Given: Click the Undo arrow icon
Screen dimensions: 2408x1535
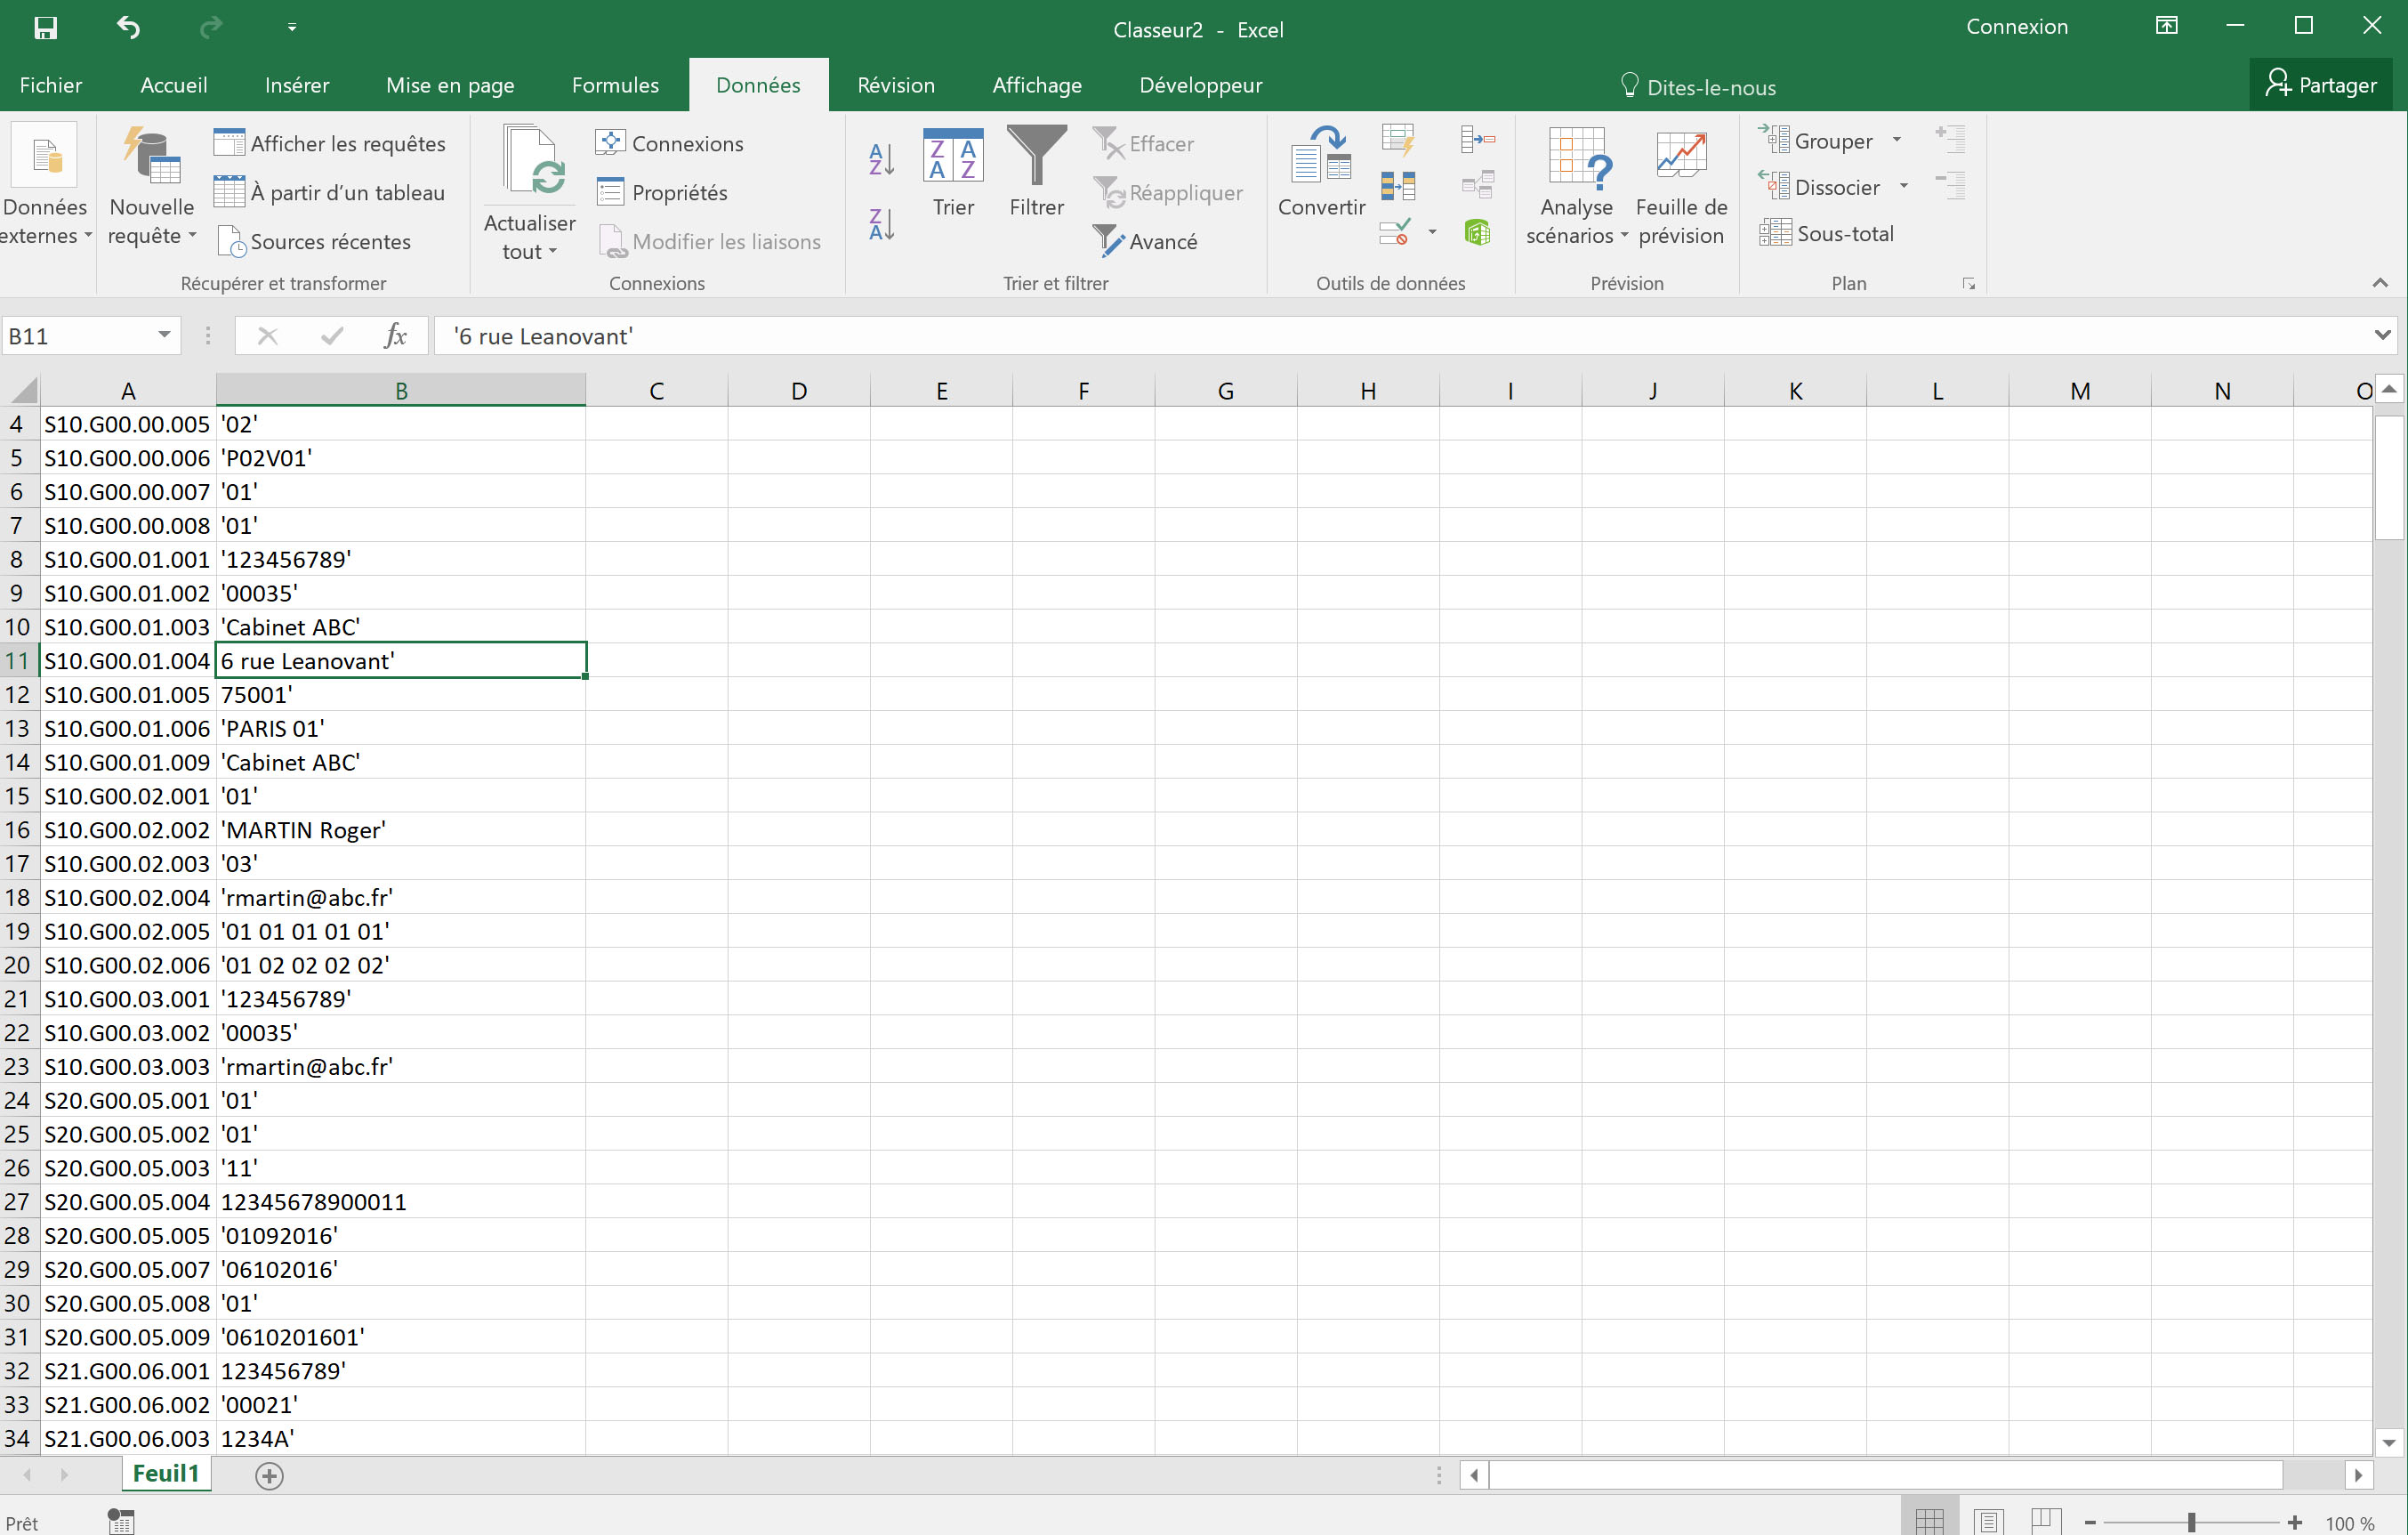Looking at the screenshot, I should coord(128,28).
